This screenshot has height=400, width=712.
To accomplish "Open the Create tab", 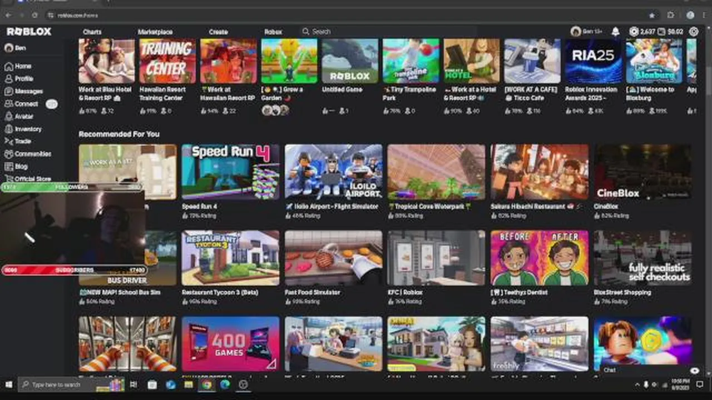I will click(218, 32).
